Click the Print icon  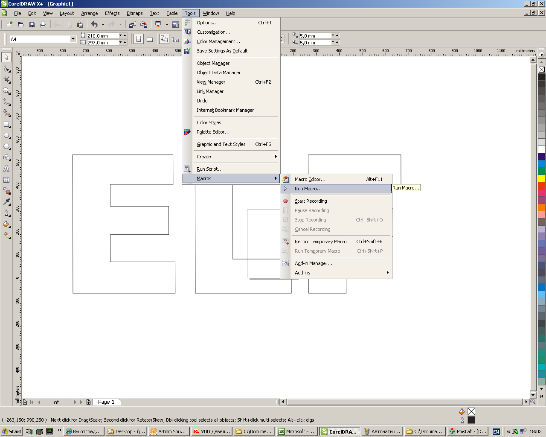[43, 24]
